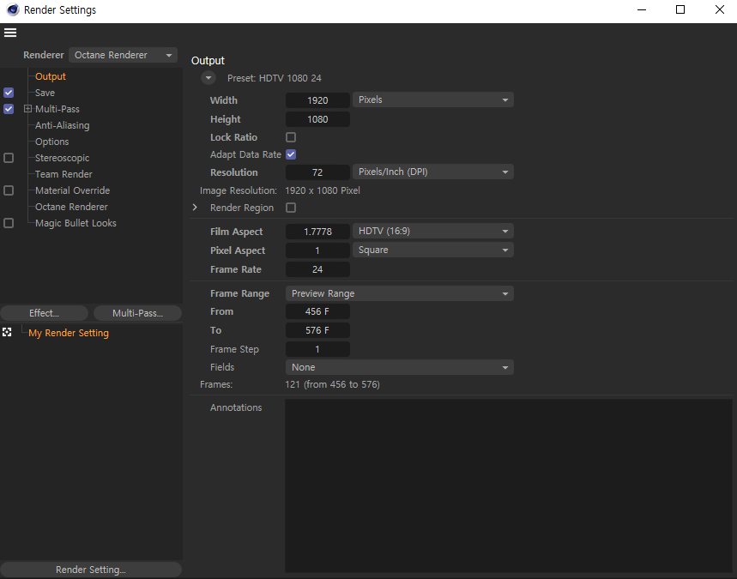Viewport: 737px width, 579px height.
Task: Expand the Multi-Pass tree plus icon
Action: tap(27, 109)
